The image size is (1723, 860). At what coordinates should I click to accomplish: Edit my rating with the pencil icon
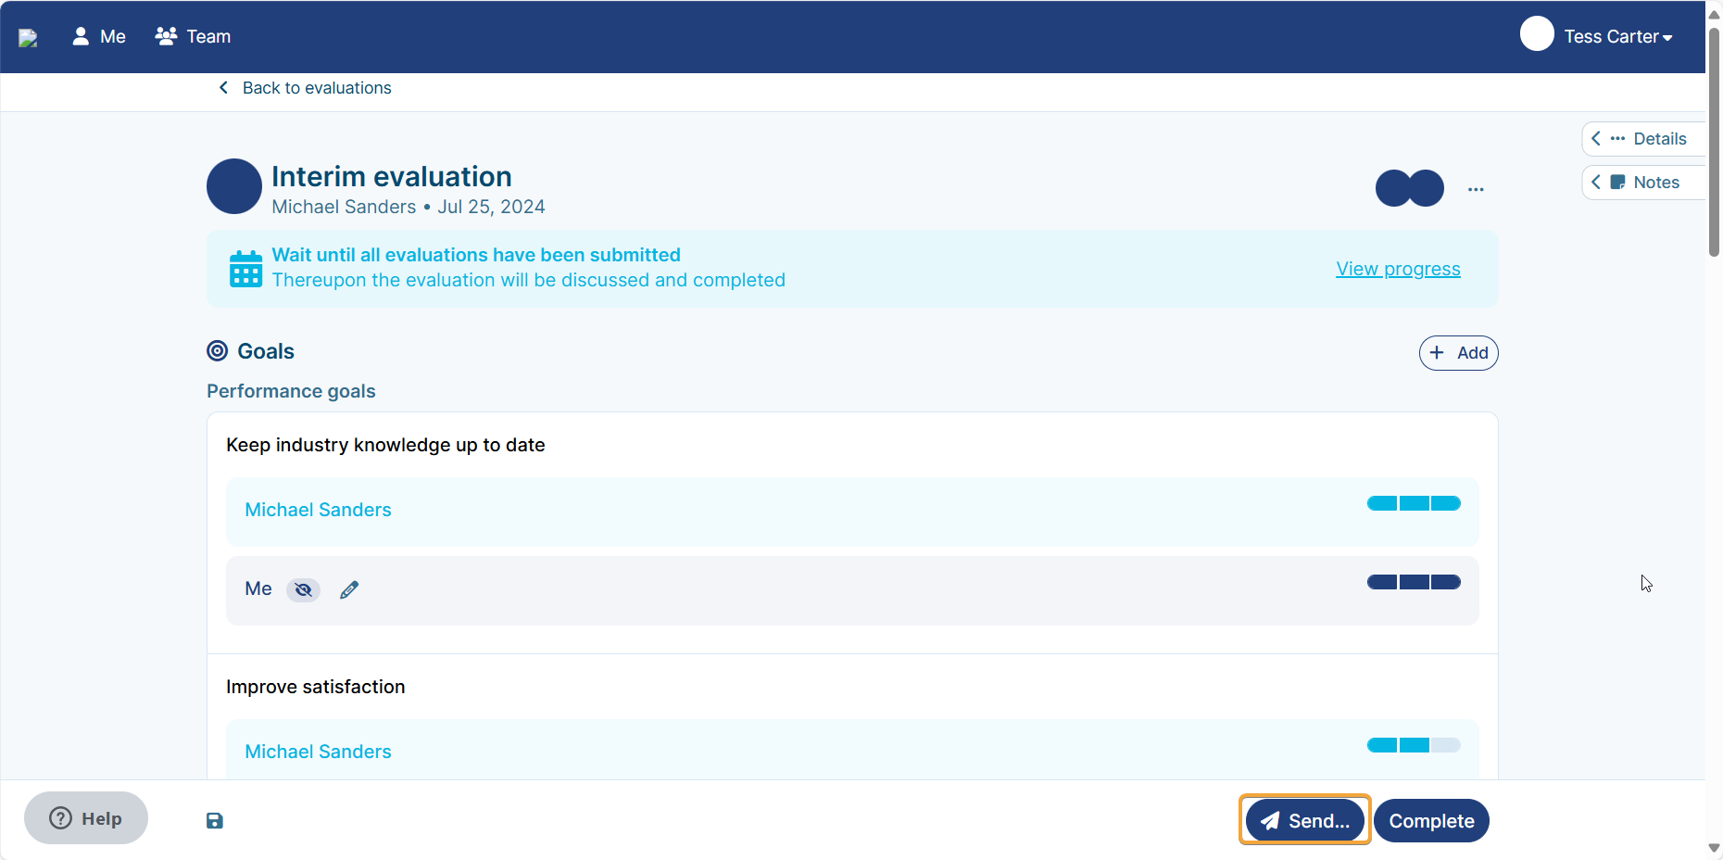point(349,589)
